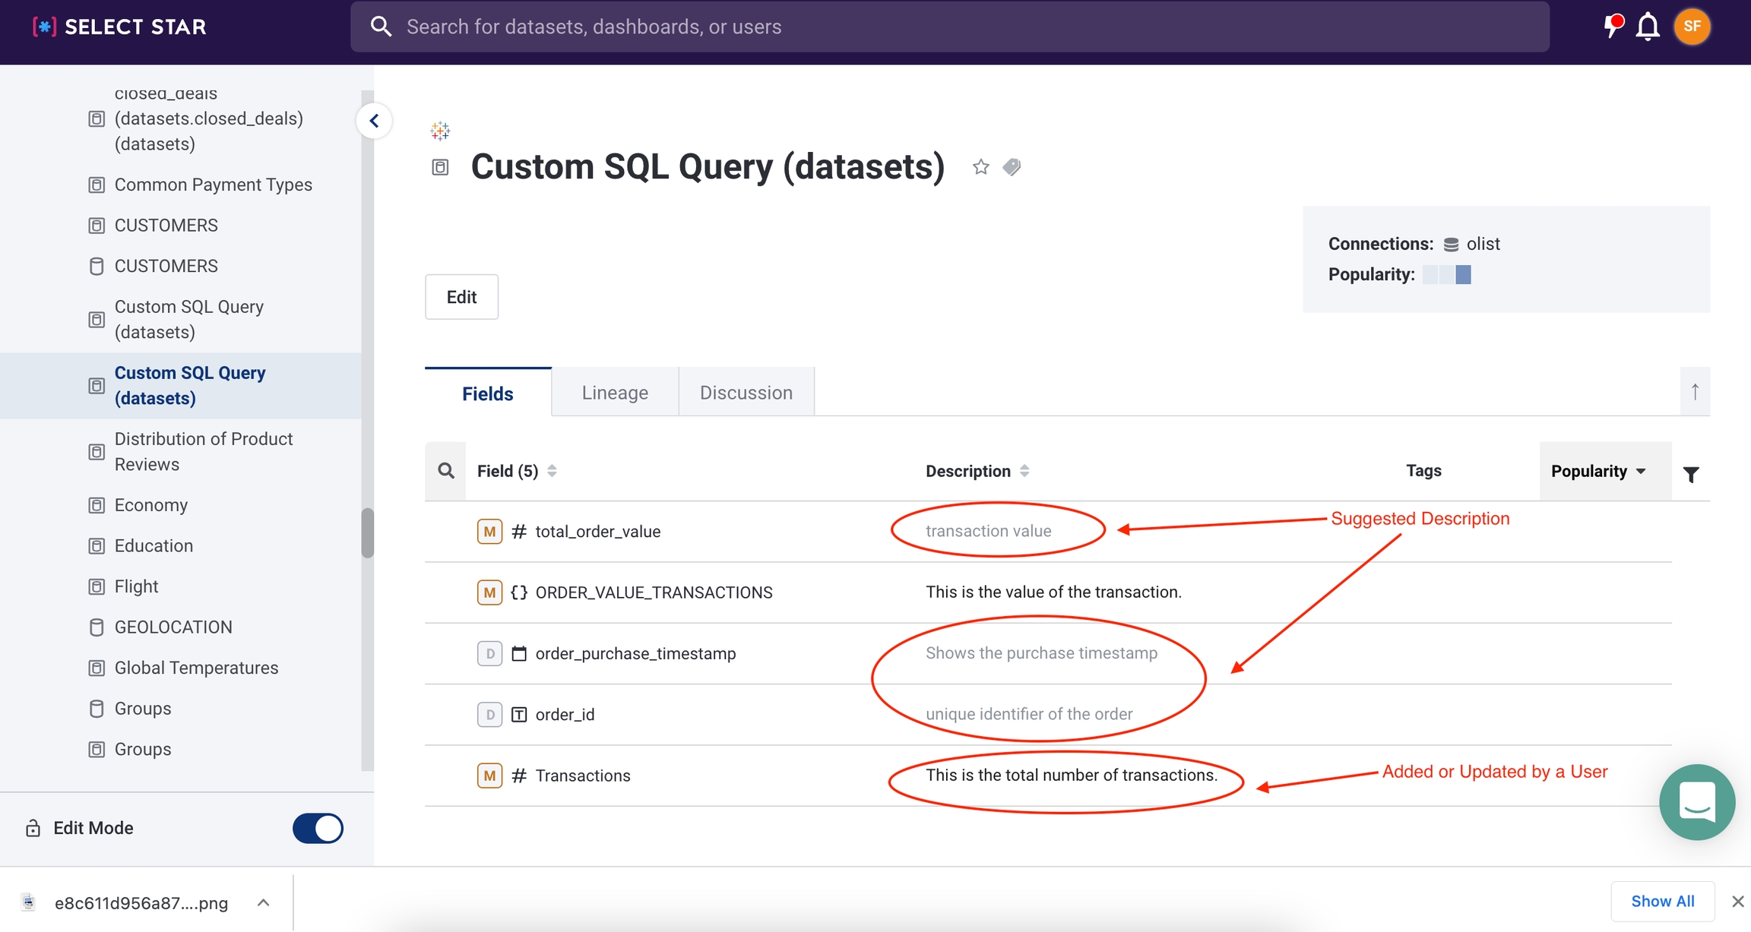Click Show All downloads
1751x932 pixels.
coord(1662,901)
